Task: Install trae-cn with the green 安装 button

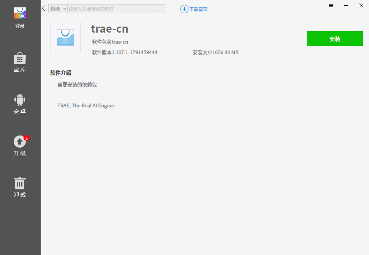Action: click(x=335, y=39)
